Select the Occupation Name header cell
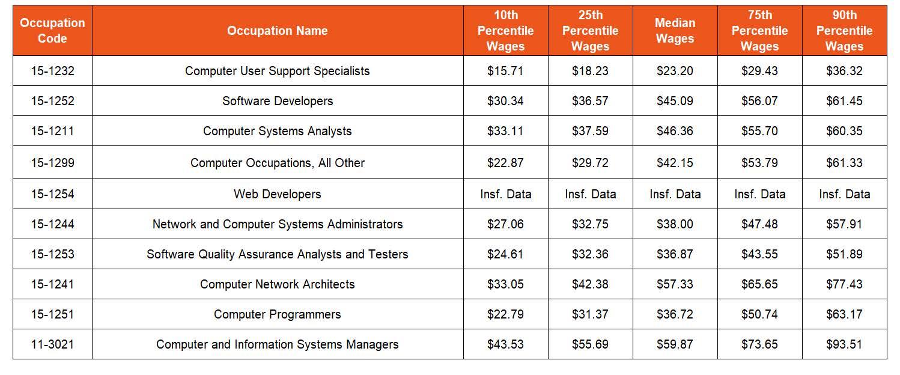900x375 pixels. (278, 31)
